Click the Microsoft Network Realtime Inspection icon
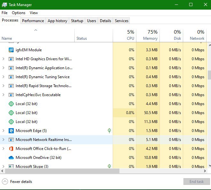Viewport: 211px width, 190px height. 11,140
